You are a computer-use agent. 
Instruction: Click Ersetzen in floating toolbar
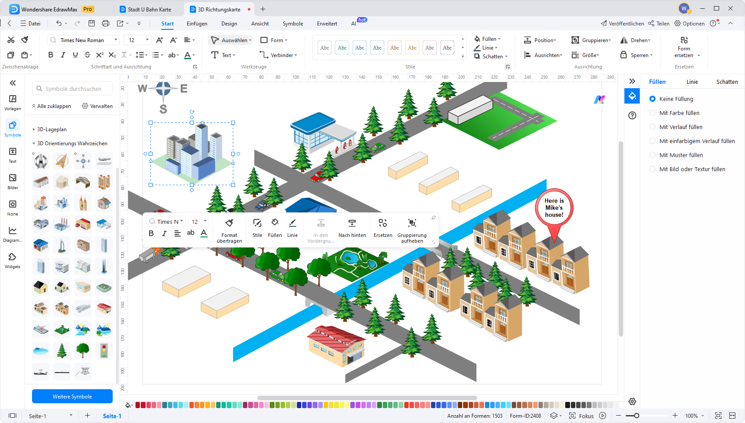[383, 229]
